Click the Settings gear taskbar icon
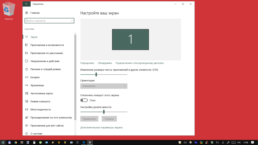258x145 pixels. 90,142
